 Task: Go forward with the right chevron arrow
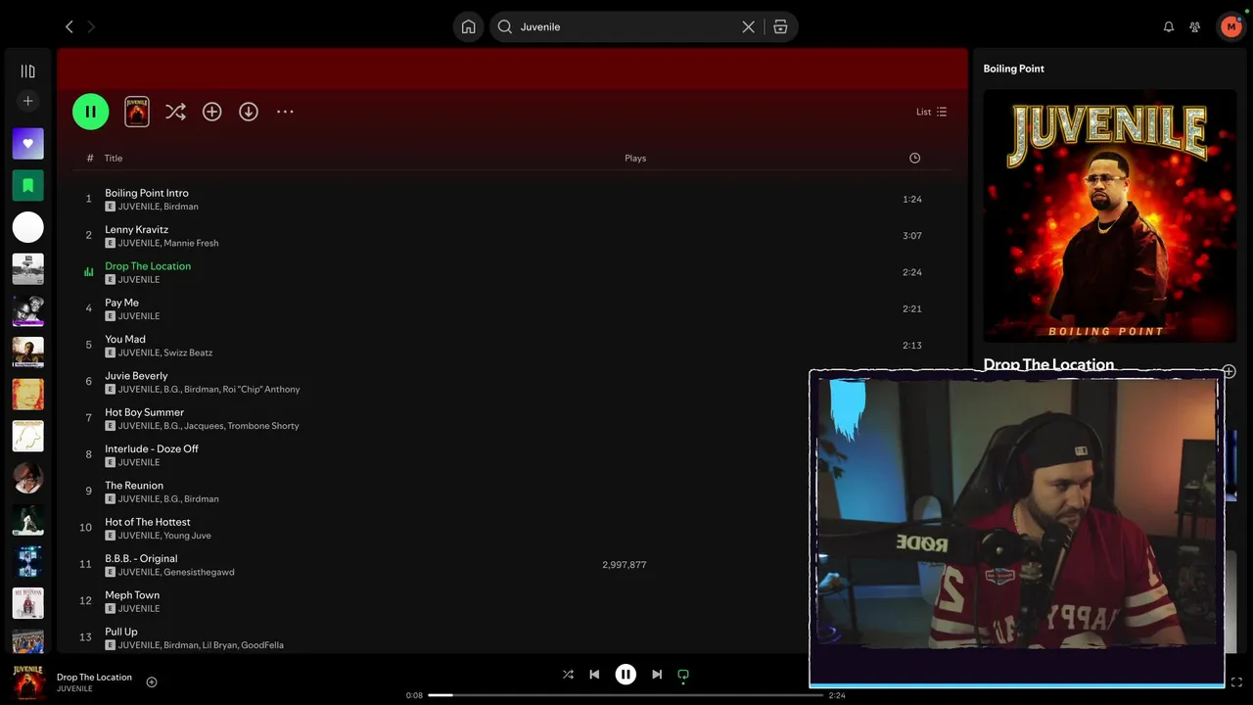tap(91, 26)
